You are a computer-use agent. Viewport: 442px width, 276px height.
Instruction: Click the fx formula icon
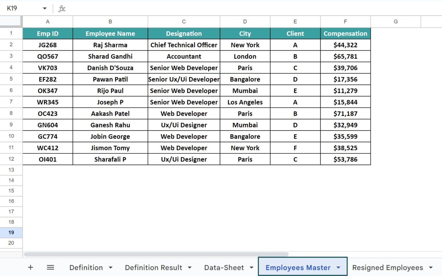coord(61,8)
